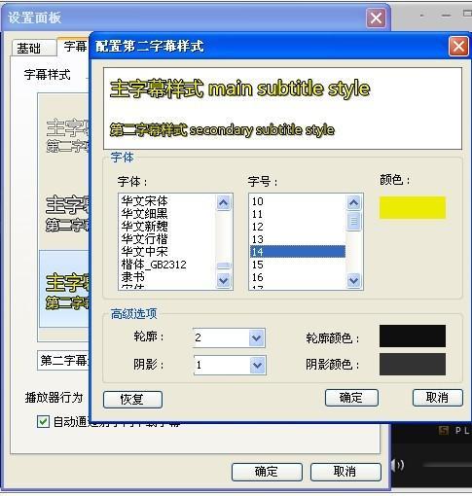Click font size list scrollbar thumb
This screenshot has height=496, width=472.
click(353, 221)
